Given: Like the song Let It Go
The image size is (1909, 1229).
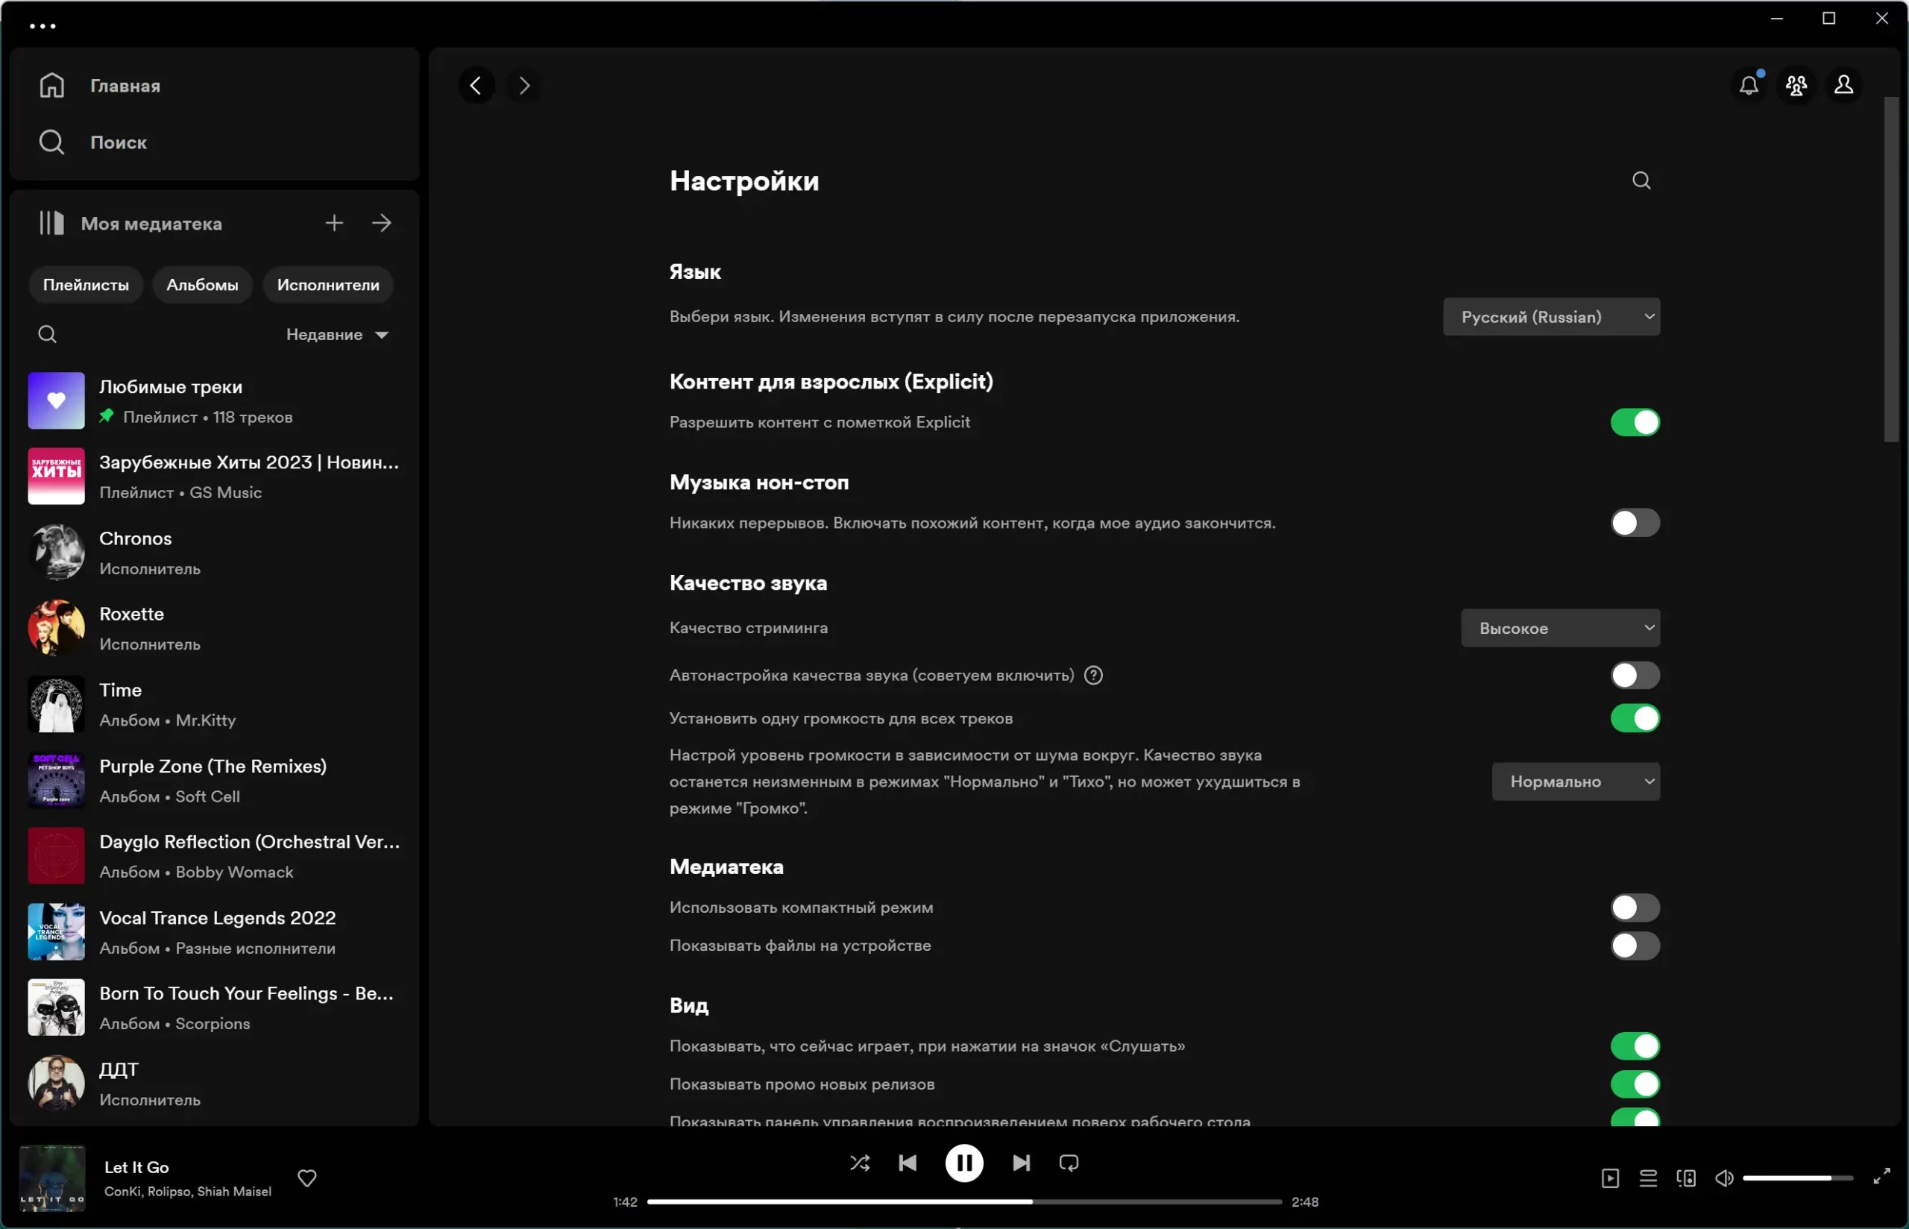Looking at the screenshot, I should coord(307,1178).
